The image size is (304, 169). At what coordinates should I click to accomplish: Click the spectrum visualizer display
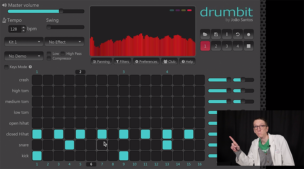[x=143, y=31]
